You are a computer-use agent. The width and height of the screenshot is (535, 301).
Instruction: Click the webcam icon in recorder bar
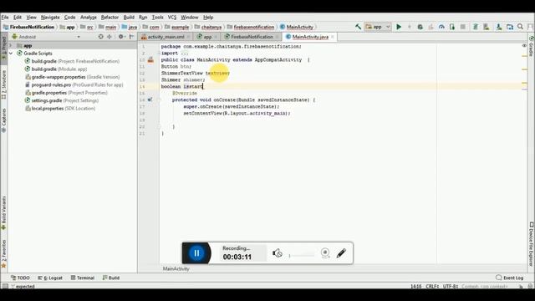(325, 253)
